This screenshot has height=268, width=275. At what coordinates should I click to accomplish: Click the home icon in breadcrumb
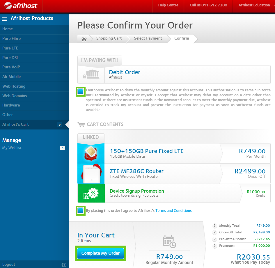(84, 39)
